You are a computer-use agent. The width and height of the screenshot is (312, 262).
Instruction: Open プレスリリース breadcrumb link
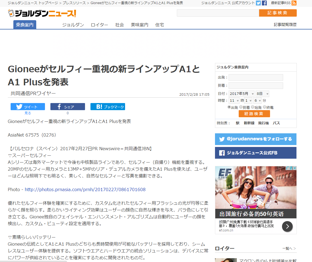(x=74, y=3)
